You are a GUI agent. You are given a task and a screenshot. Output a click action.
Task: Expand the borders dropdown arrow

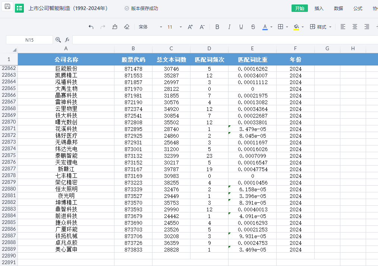coord(287,27)
